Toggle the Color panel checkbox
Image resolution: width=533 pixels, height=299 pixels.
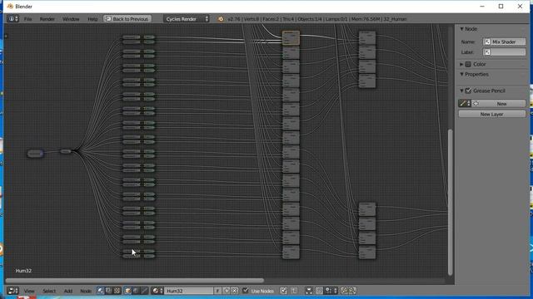coord(468,64)
